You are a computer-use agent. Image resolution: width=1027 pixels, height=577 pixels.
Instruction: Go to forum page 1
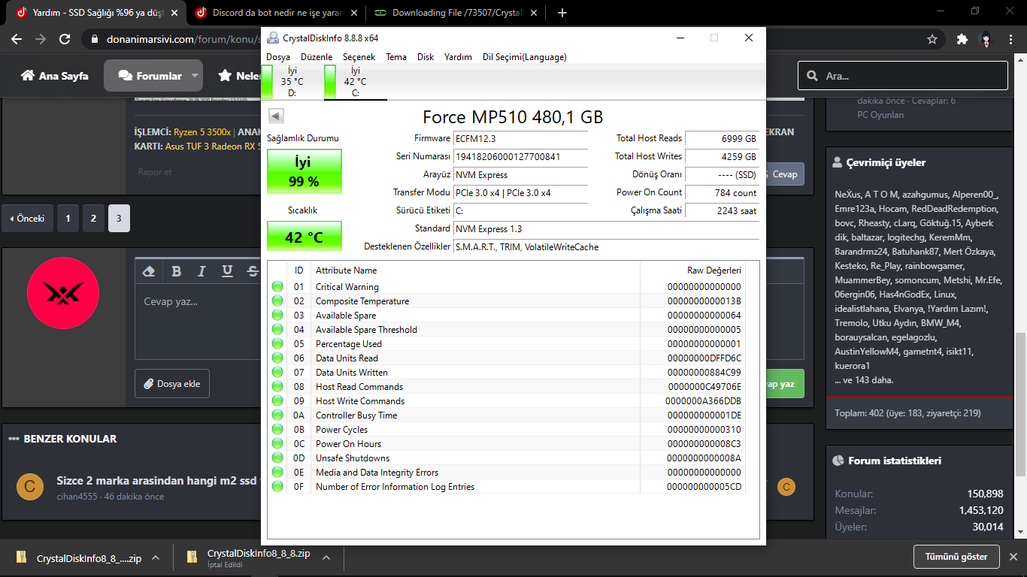(x=68, y=219)
